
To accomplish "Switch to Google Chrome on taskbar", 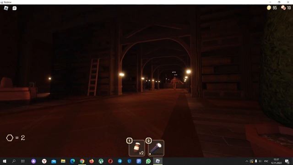I will tap(82, 161).
